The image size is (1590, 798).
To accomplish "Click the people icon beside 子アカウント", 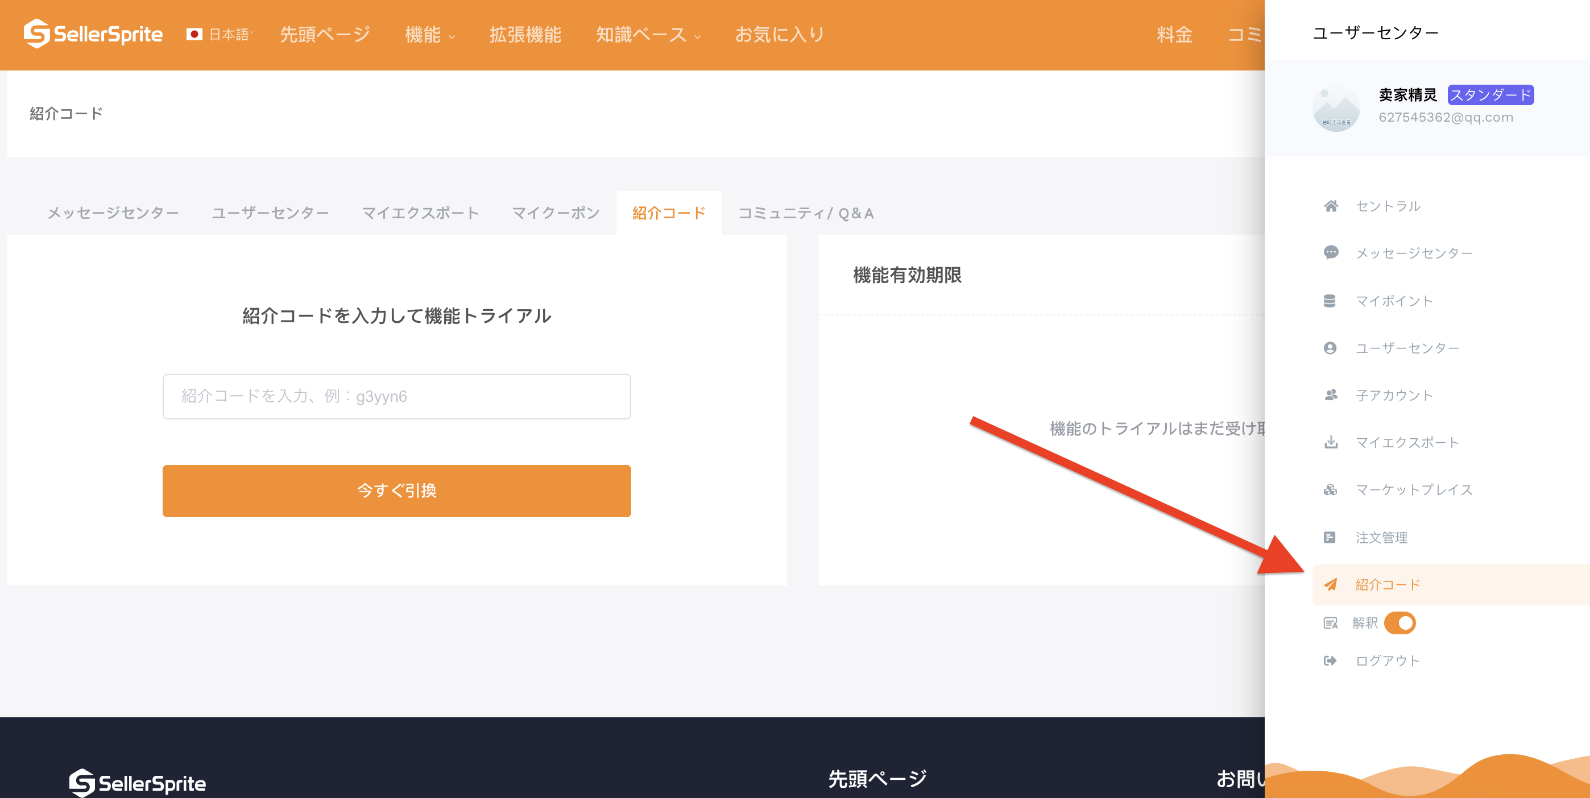I will 1331,395.
